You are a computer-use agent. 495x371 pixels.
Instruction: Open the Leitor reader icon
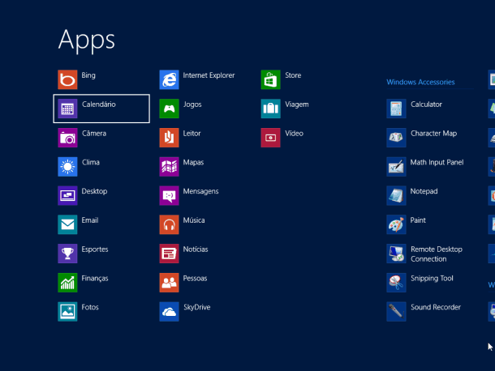click(170, 138)
